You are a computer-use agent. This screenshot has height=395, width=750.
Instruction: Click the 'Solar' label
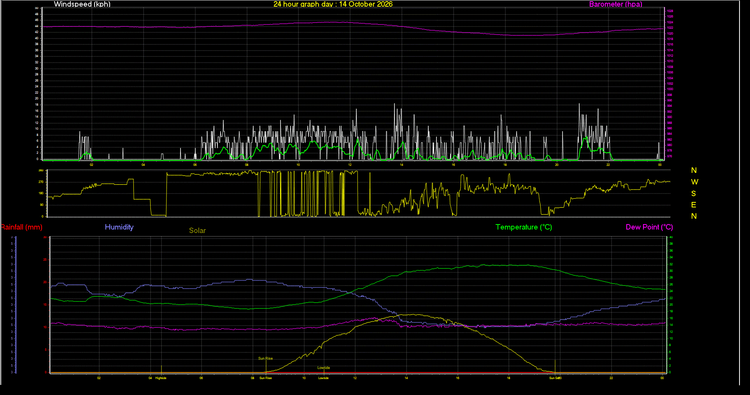pos(197,231)
